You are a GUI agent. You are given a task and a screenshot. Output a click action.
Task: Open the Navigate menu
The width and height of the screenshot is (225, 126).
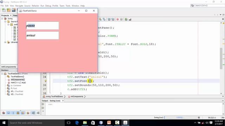tap(19, 6)
